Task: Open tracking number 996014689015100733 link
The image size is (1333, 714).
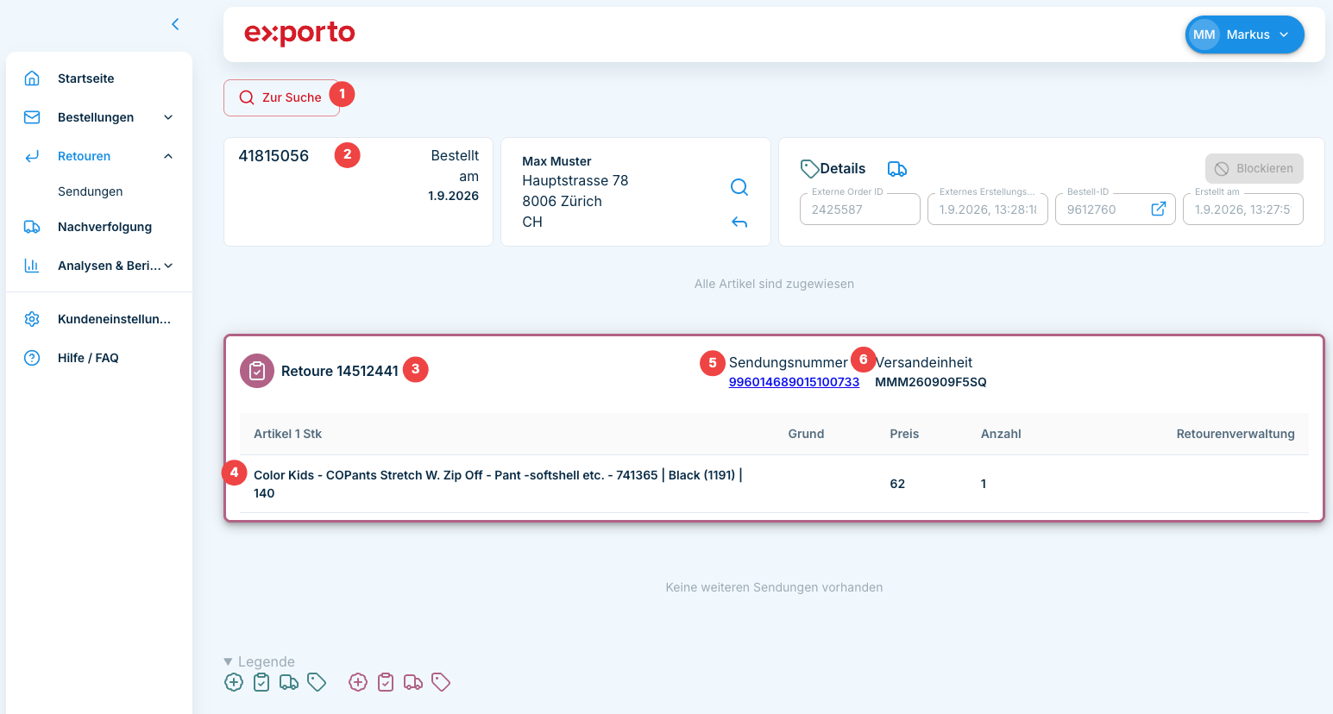Action: tap(794, 382)
